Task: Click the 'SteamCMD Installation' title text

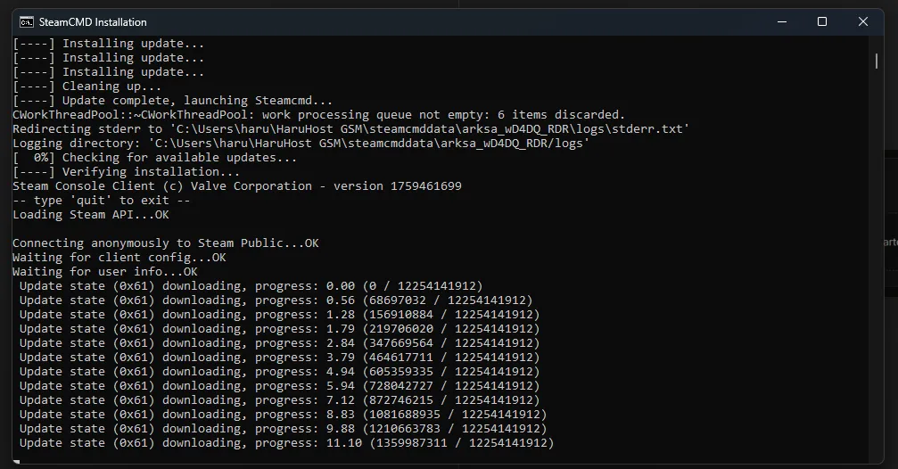Action: click(93, 22)
